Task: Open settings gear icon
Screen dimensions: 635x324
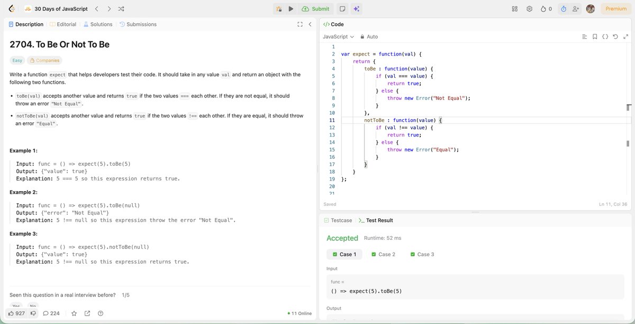Action: [529, 8]
